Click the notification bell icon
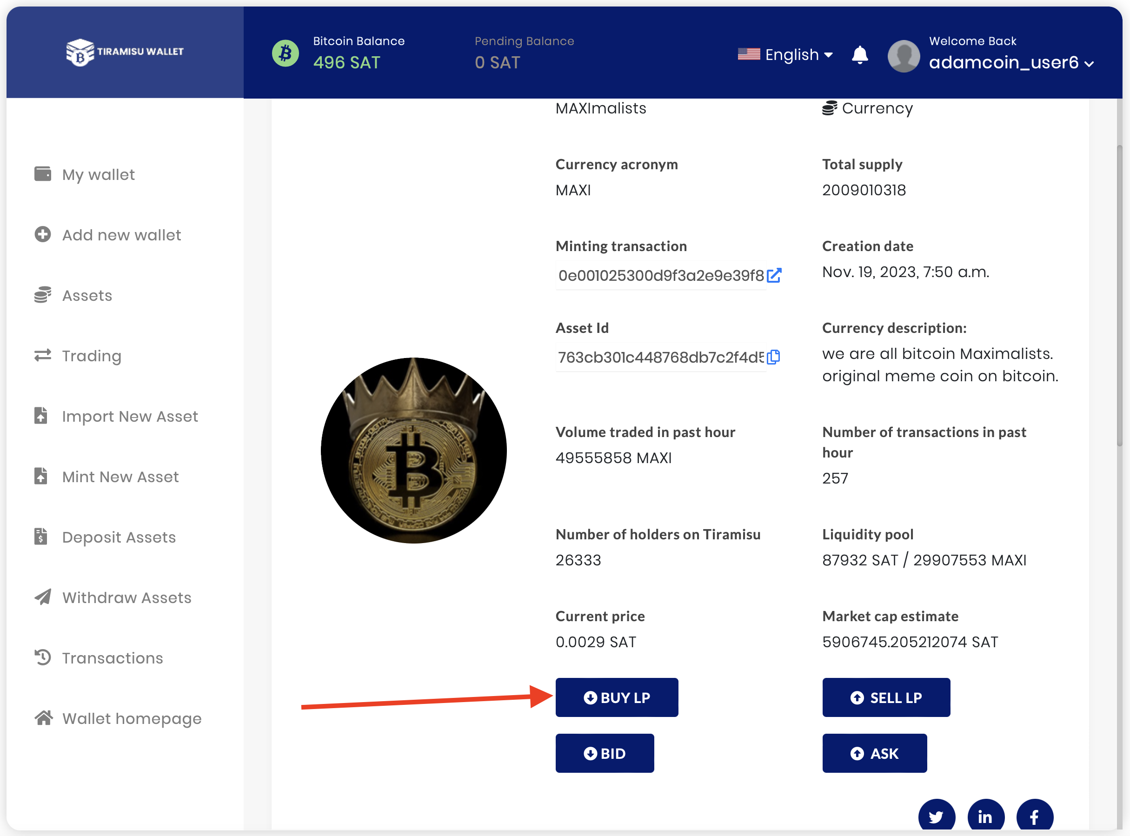 [859, 54]
